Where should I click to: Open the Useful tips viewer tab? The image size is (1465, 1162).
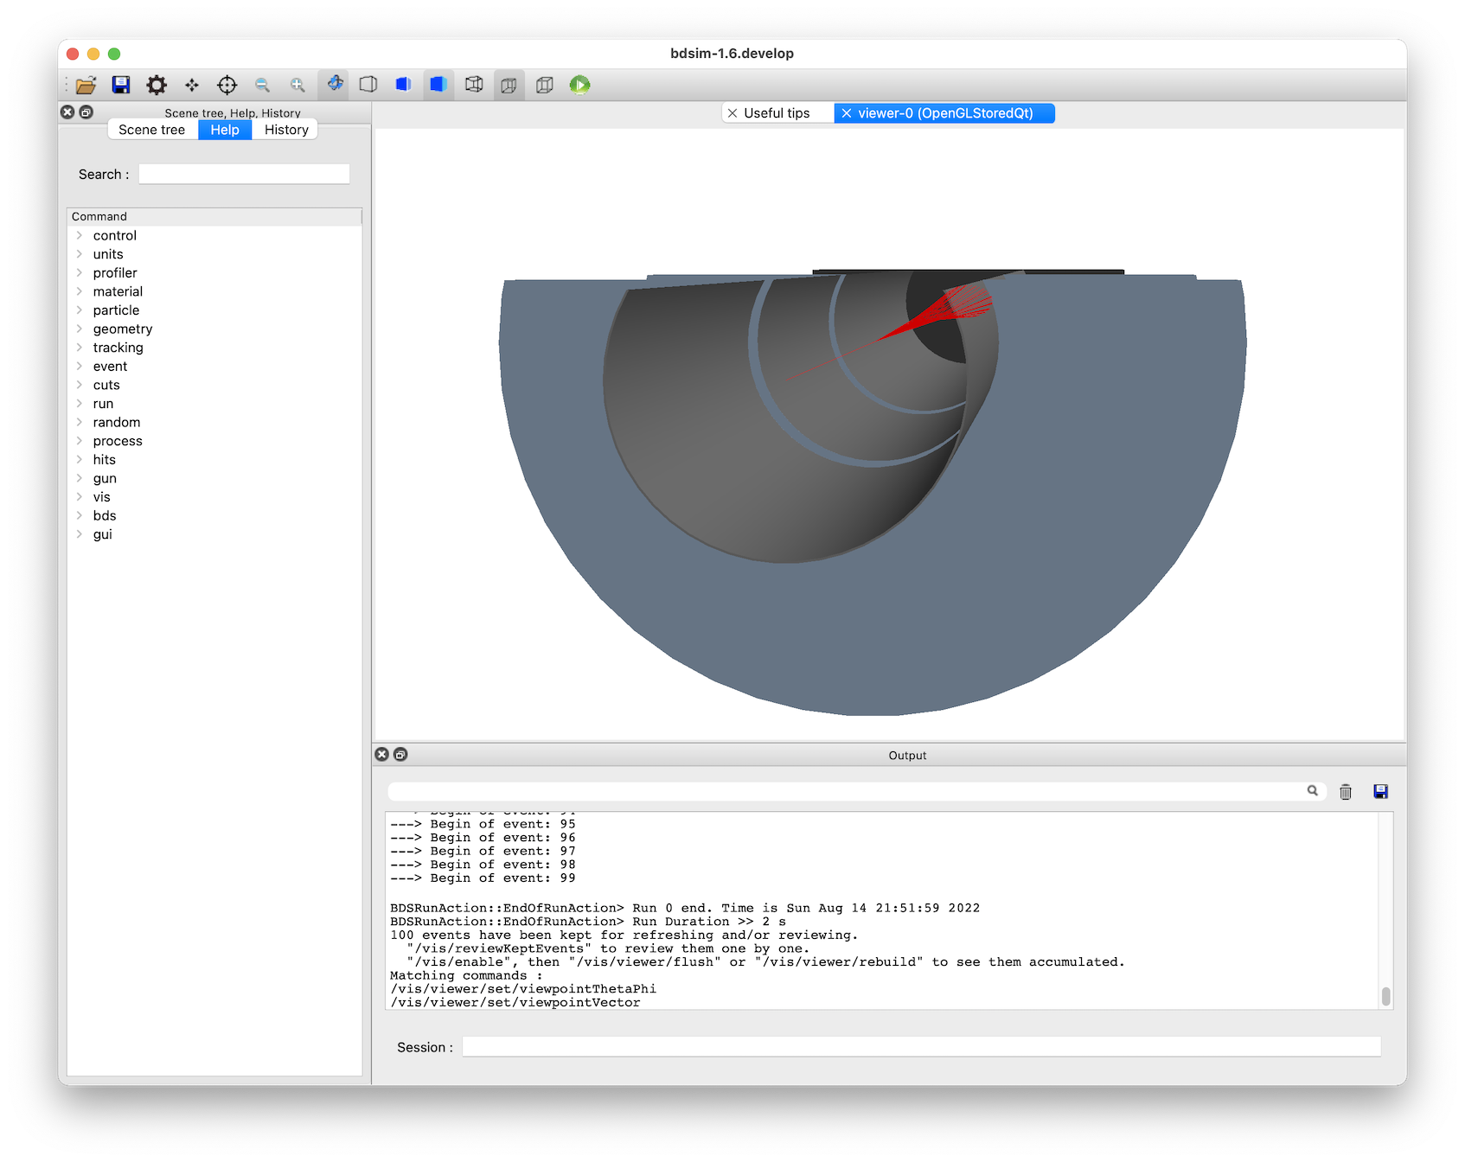pos(777,113)
